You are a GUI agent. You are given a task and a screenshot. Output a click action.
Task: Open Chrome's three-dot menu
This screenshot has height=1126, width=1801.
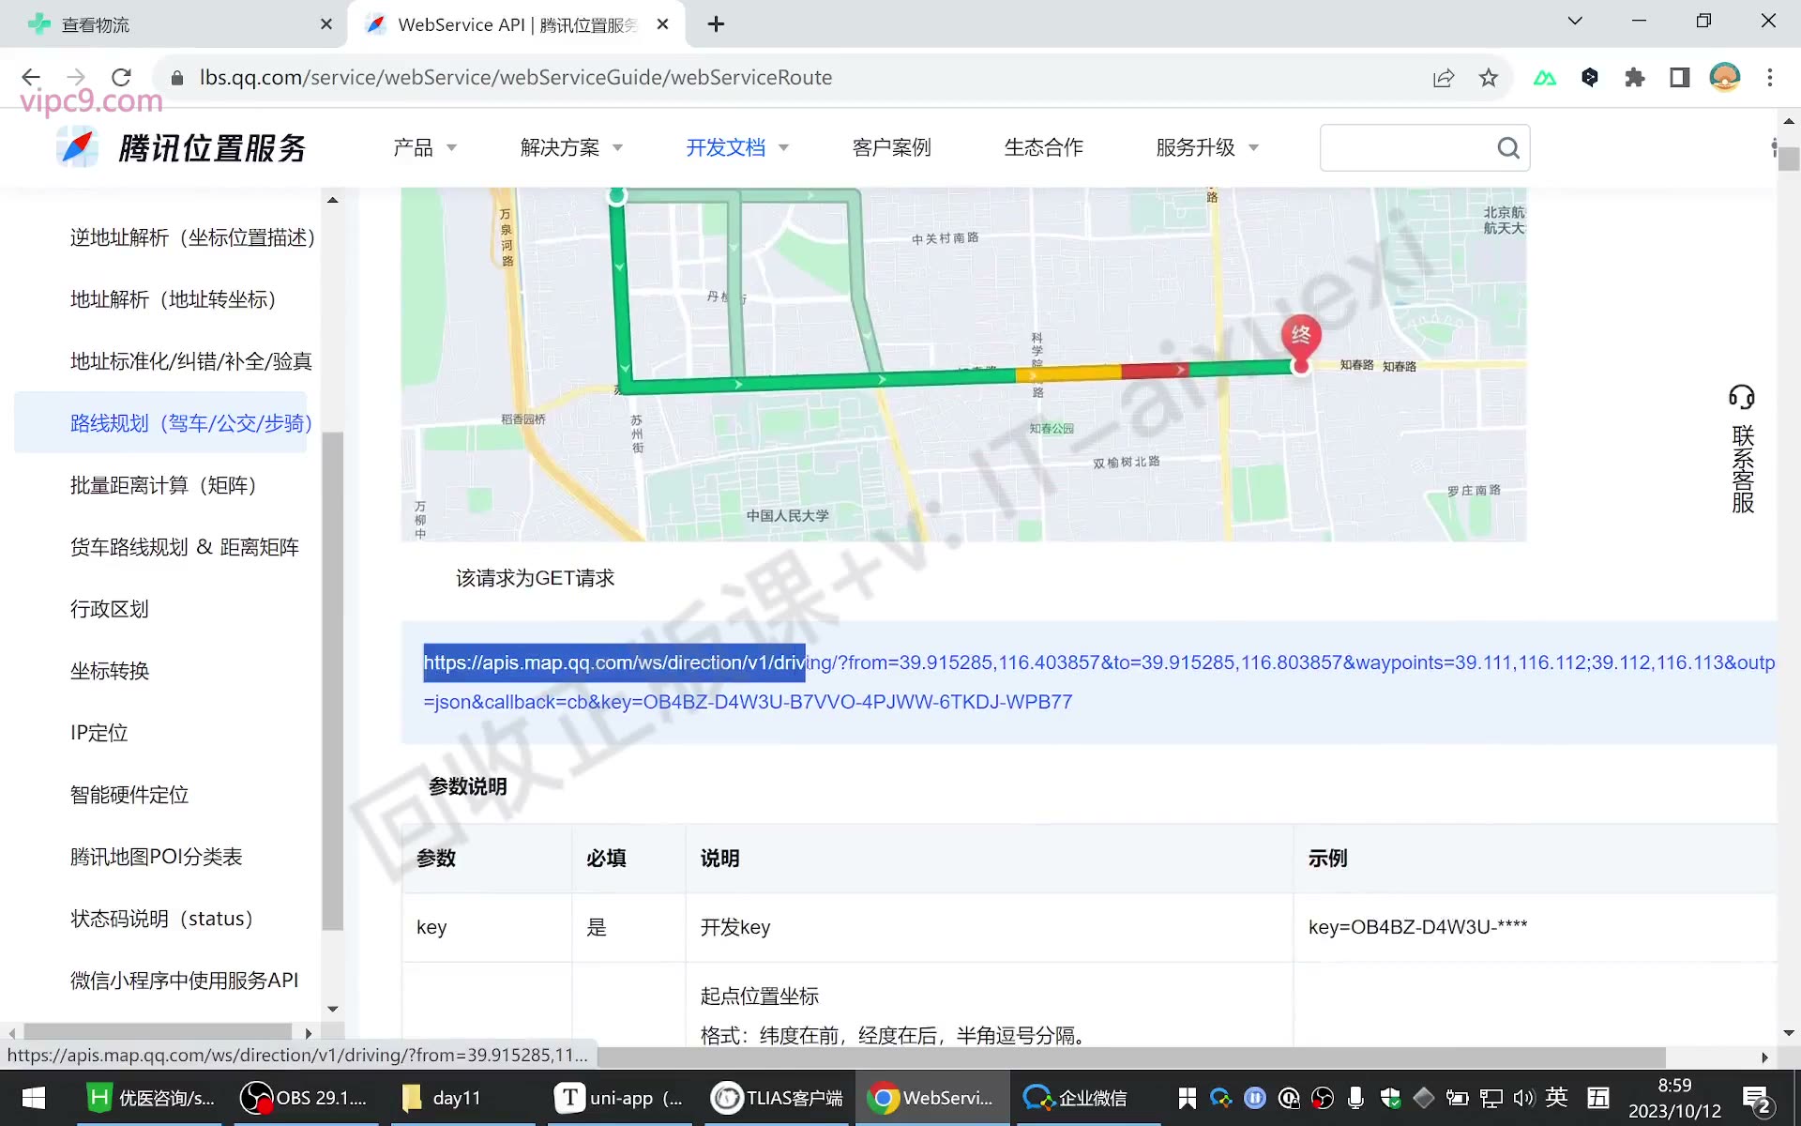[1770, 78]
